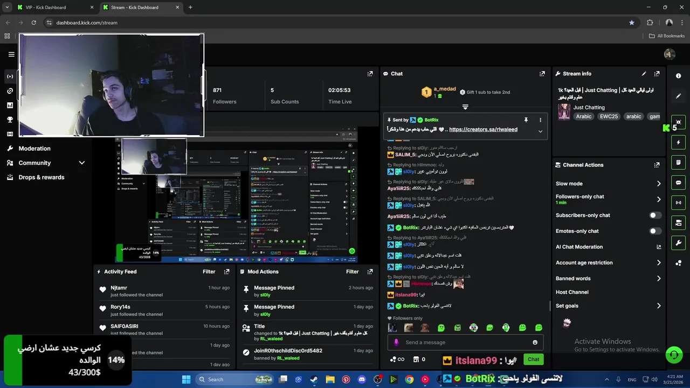Click the wrench icon in right toolbar
This screenshot has width=690, height=388.
click(x=678, y=242)
